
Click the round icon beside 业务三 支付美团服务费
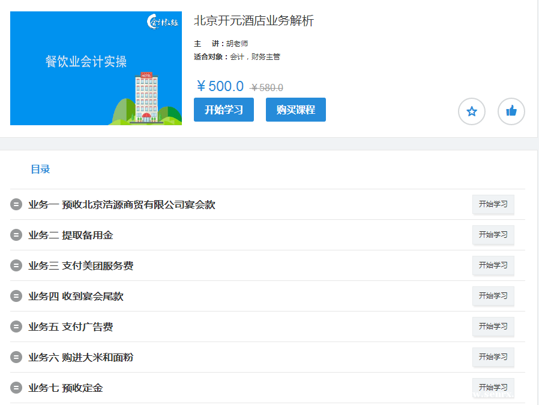pyautogui.click(x=16, y=266)
